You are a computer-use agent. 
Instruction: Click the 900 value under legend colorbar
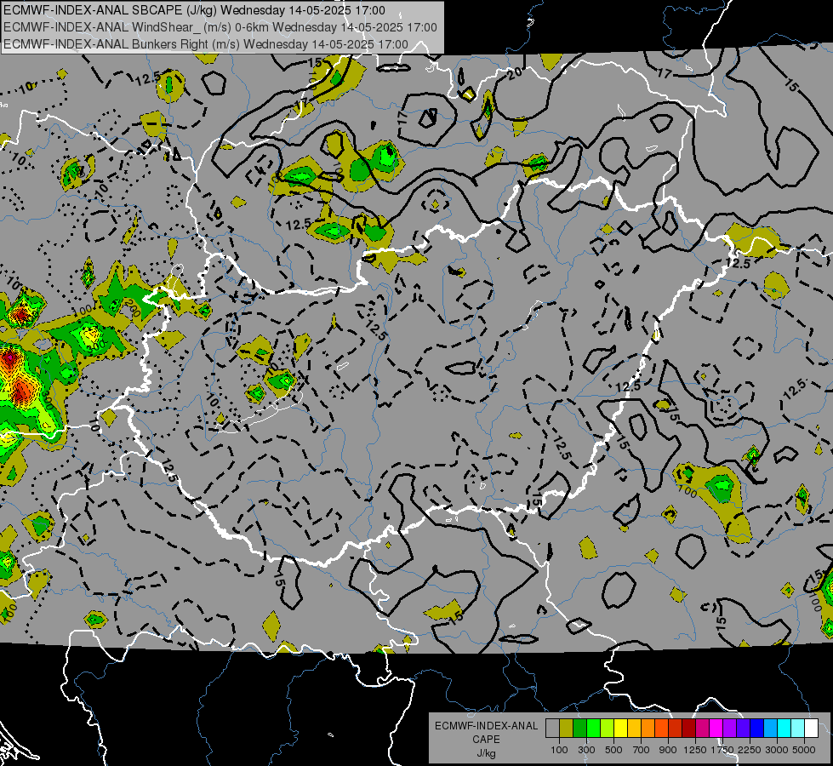668,750
